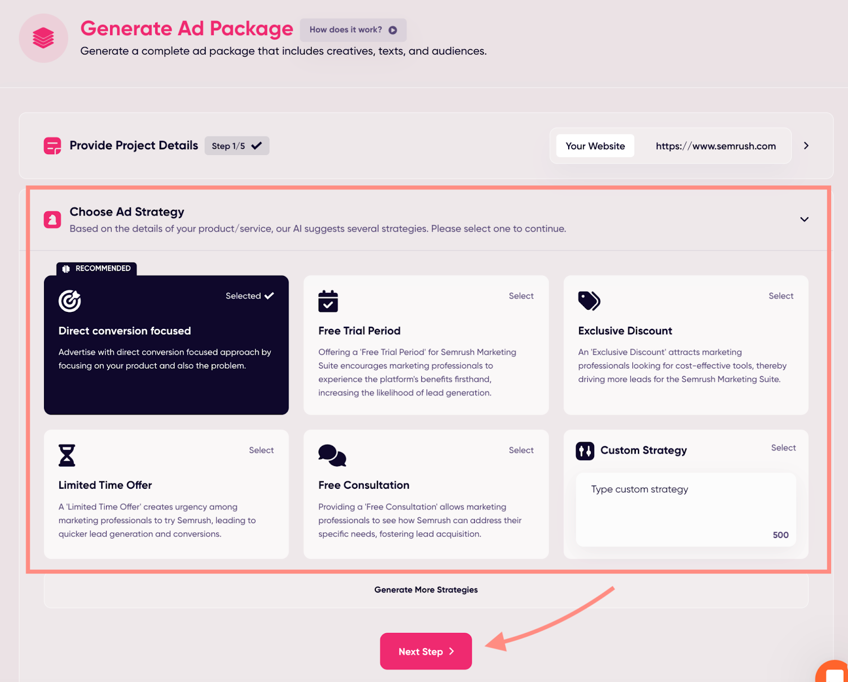This screenshot has height=682, width=848.
Task: Select the Limited Time Offer strategy
Action: coord(261,450)
